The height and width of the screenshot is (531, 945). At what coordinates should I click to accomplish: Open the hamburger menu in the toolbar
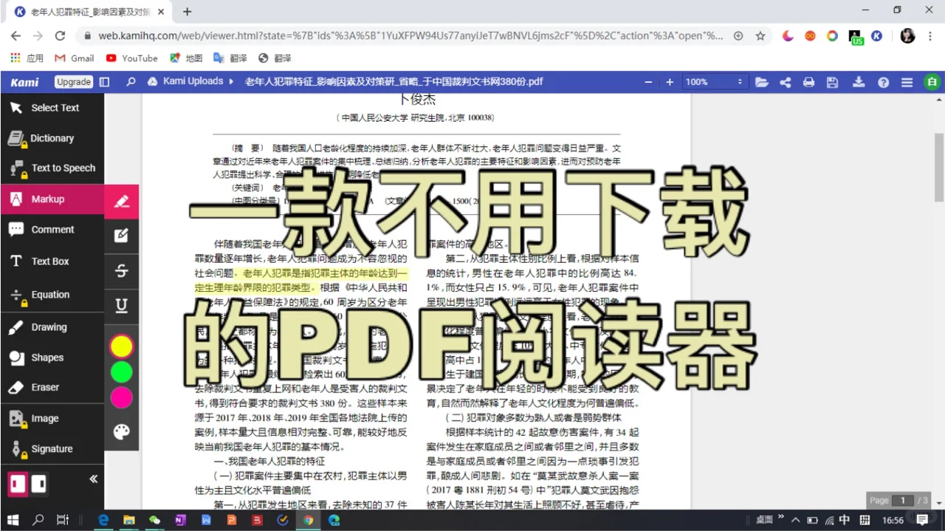pos(907,82)
